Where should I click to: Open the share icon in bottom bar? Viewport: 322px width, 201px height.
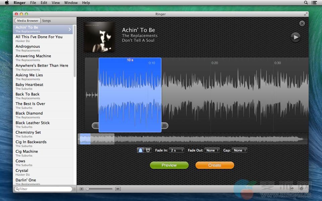click(292, 189)
